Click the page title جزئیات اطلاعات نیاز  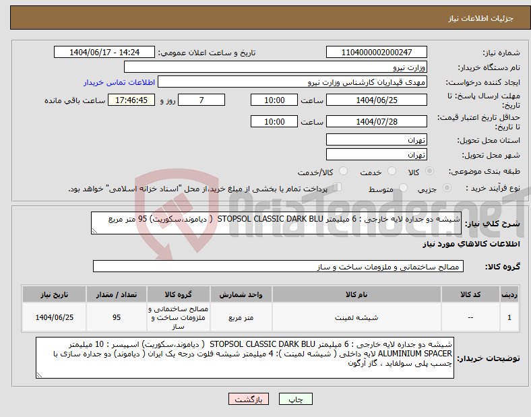[481, 18]
